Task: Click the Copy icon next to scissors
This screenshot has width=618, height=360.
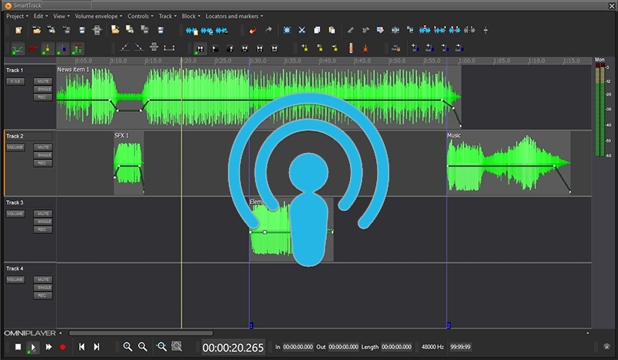Action: 317,30
